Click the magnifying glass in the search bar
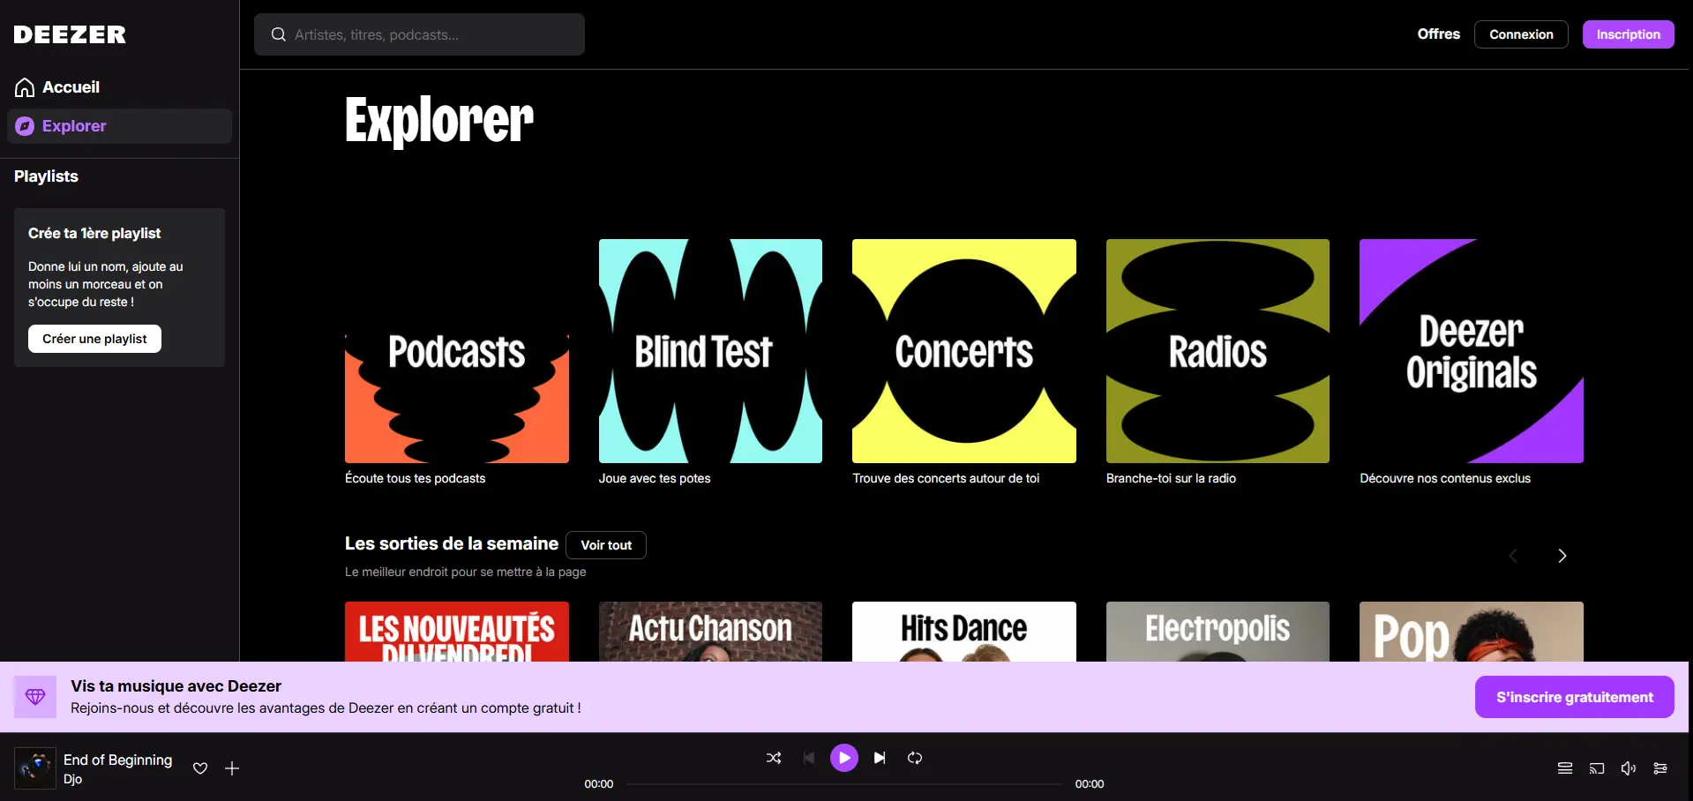 click(x=278, y=34)
